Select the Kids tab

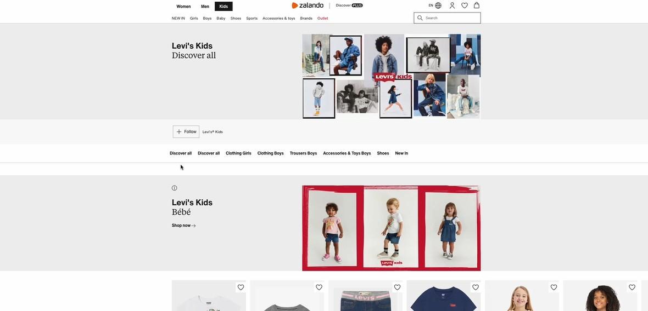tap(224, 6)
